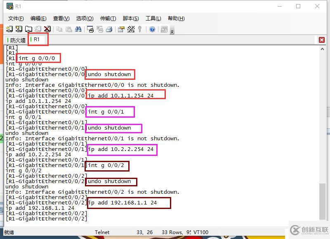Click the Connect toolbar icon
The height and width of the screenshot is (239, 330).
pyautogui.click(x=9, y=29)
